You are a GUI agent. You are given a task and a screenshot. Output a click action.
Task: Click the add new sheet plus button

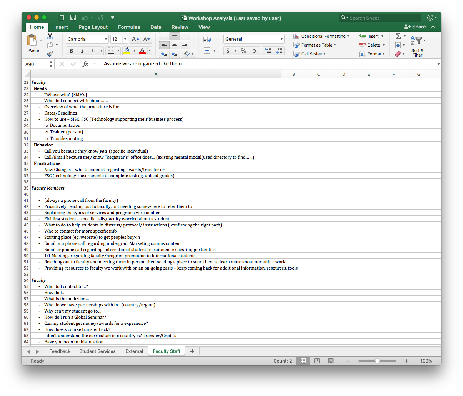click(x=192, y=351)
